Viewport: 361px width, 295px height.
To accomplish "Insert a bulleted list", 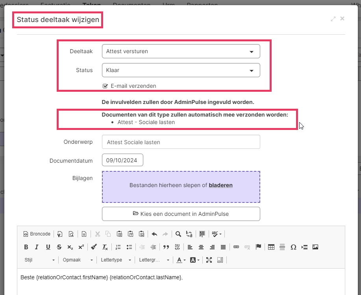I will tap(129, 247).
